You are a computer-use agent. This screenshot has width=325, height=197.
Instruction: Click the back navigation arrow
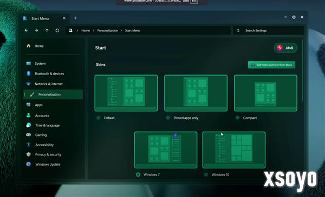pyautogui.click(x=26, y=30)
